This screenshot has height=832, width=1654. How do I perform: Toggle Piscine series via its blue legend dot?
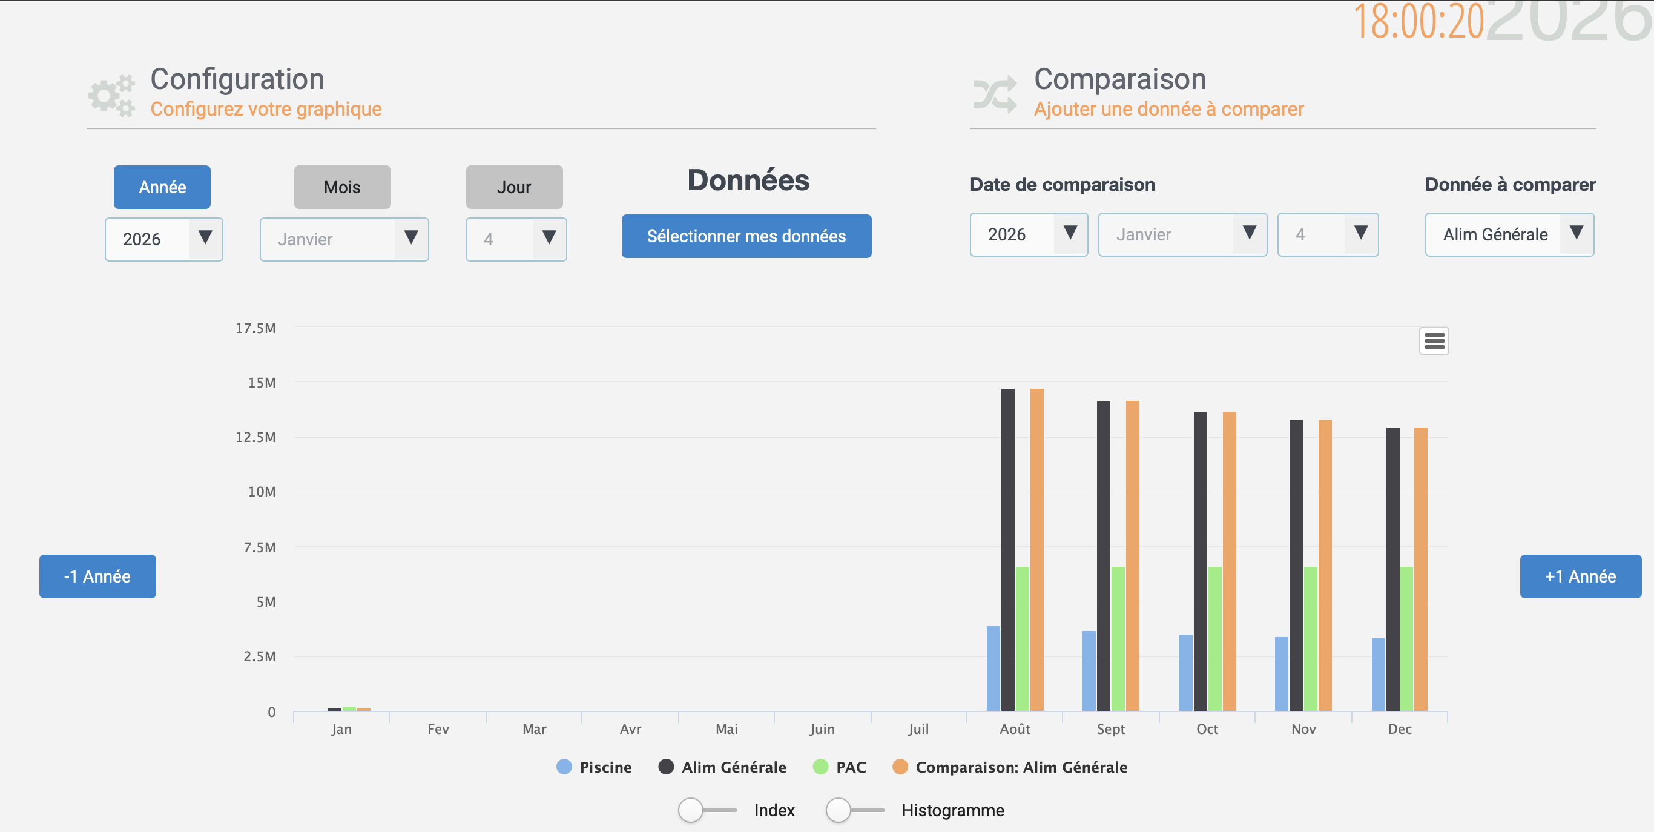pos(564,767)
